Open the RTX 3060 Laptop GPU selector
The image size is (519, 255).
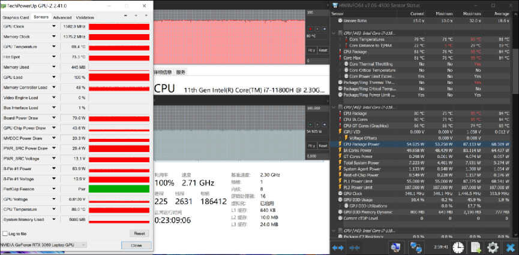point(43,245)
